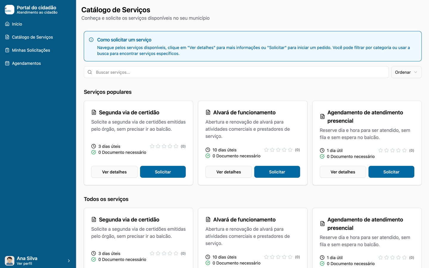Request popular Agendamento presencial with Solicitar
The height and width of the screenshot is (268, 429).
click(391, 172)
